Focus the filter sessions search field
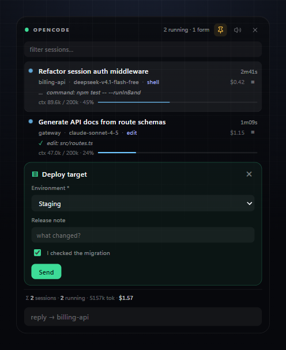The image size is (286, 350). coord(143,50)
